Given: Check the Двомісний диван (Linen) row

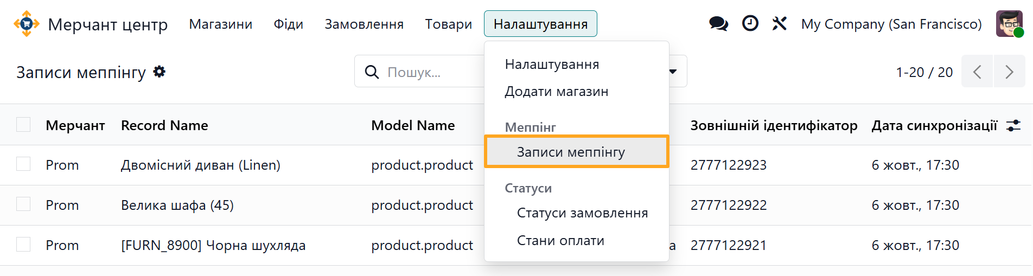Looking at the screenshot, I should [23, 164].
